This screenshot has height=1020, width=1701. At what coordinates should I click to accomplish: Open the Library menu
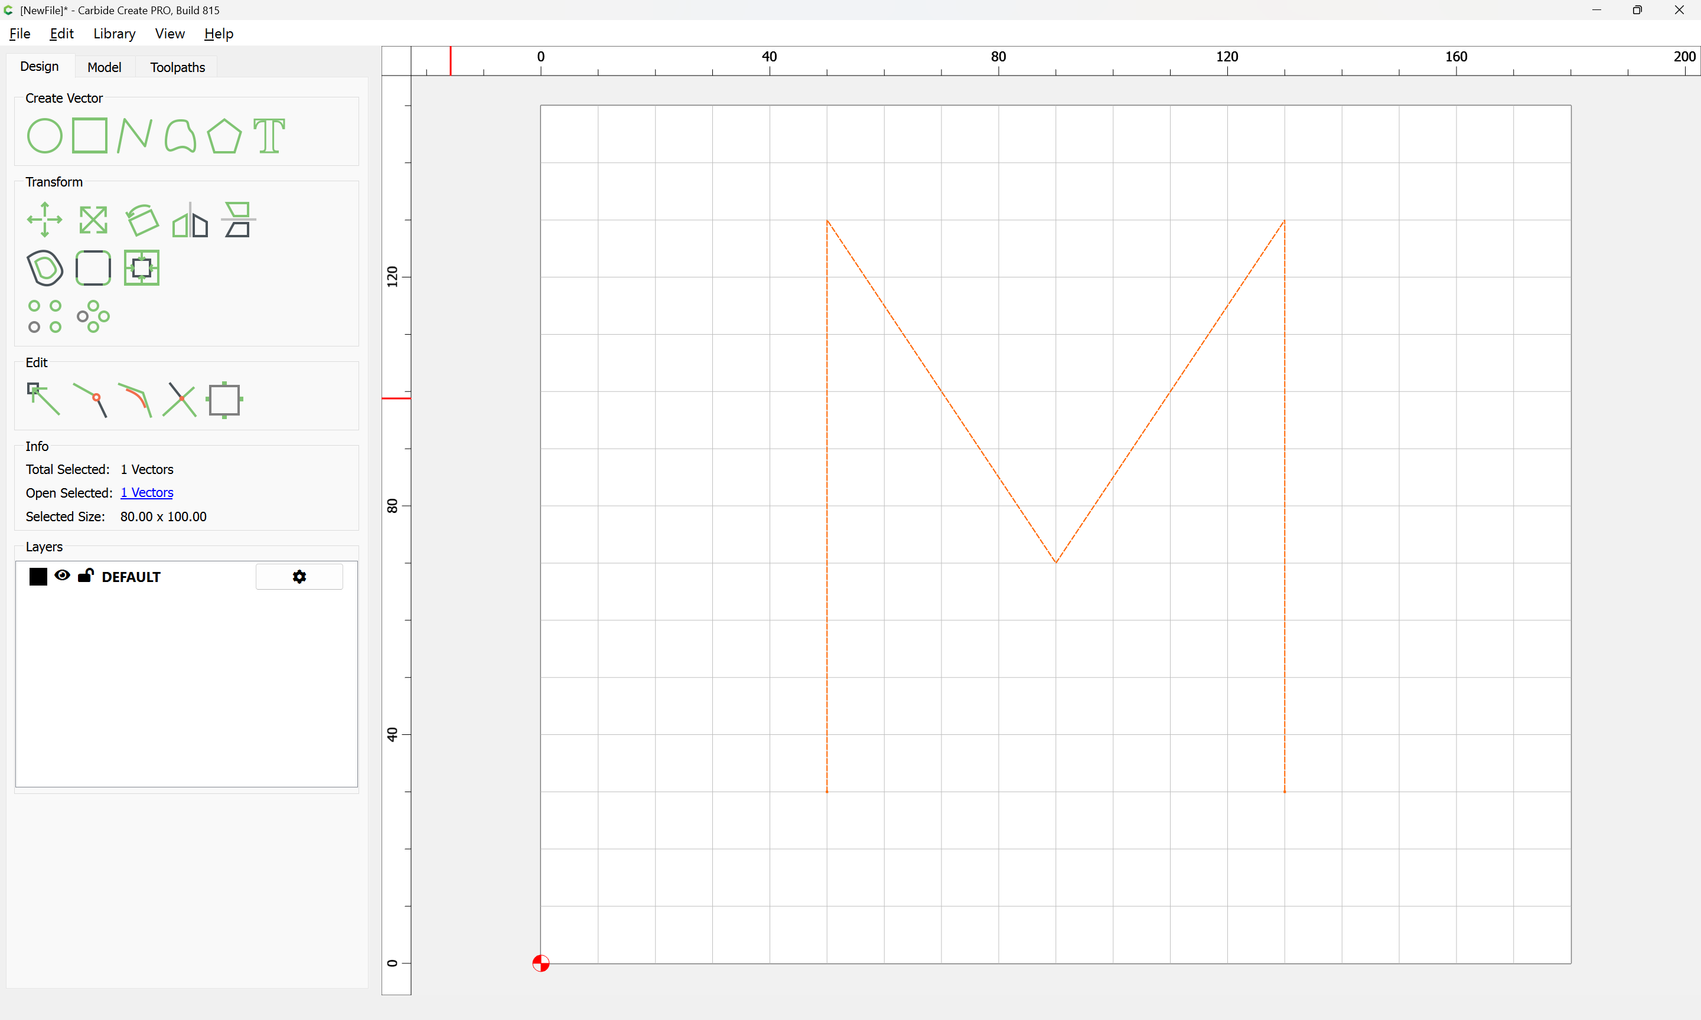pyautogui.click(x=114, y=34)
